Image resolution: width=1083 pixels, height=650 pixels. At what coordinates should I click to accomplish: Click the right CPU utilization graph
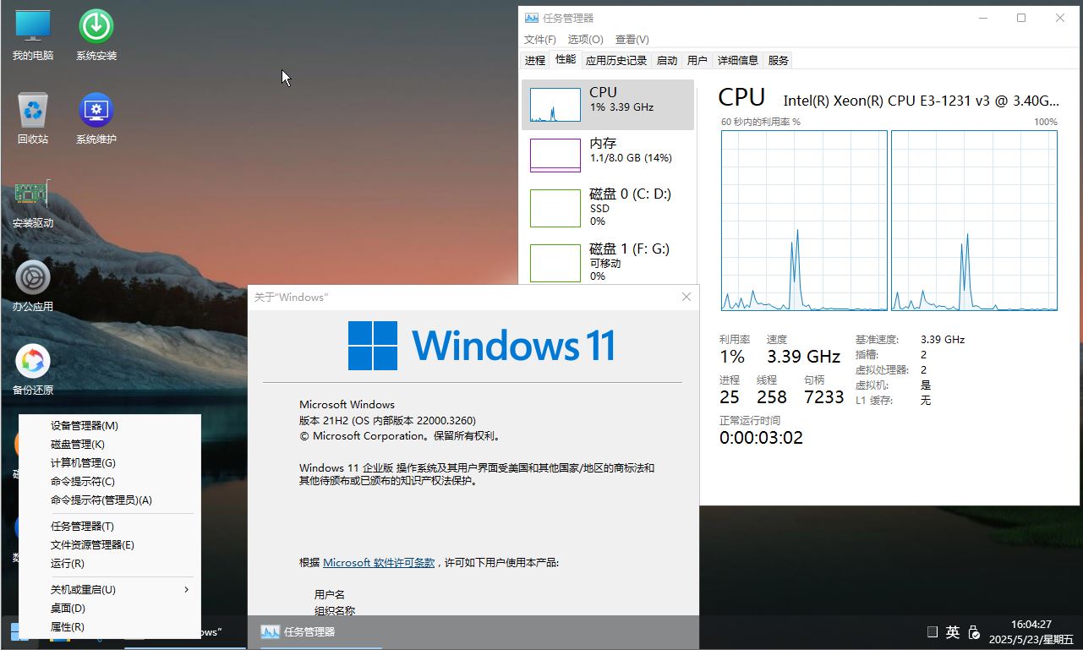pos(974,221)
